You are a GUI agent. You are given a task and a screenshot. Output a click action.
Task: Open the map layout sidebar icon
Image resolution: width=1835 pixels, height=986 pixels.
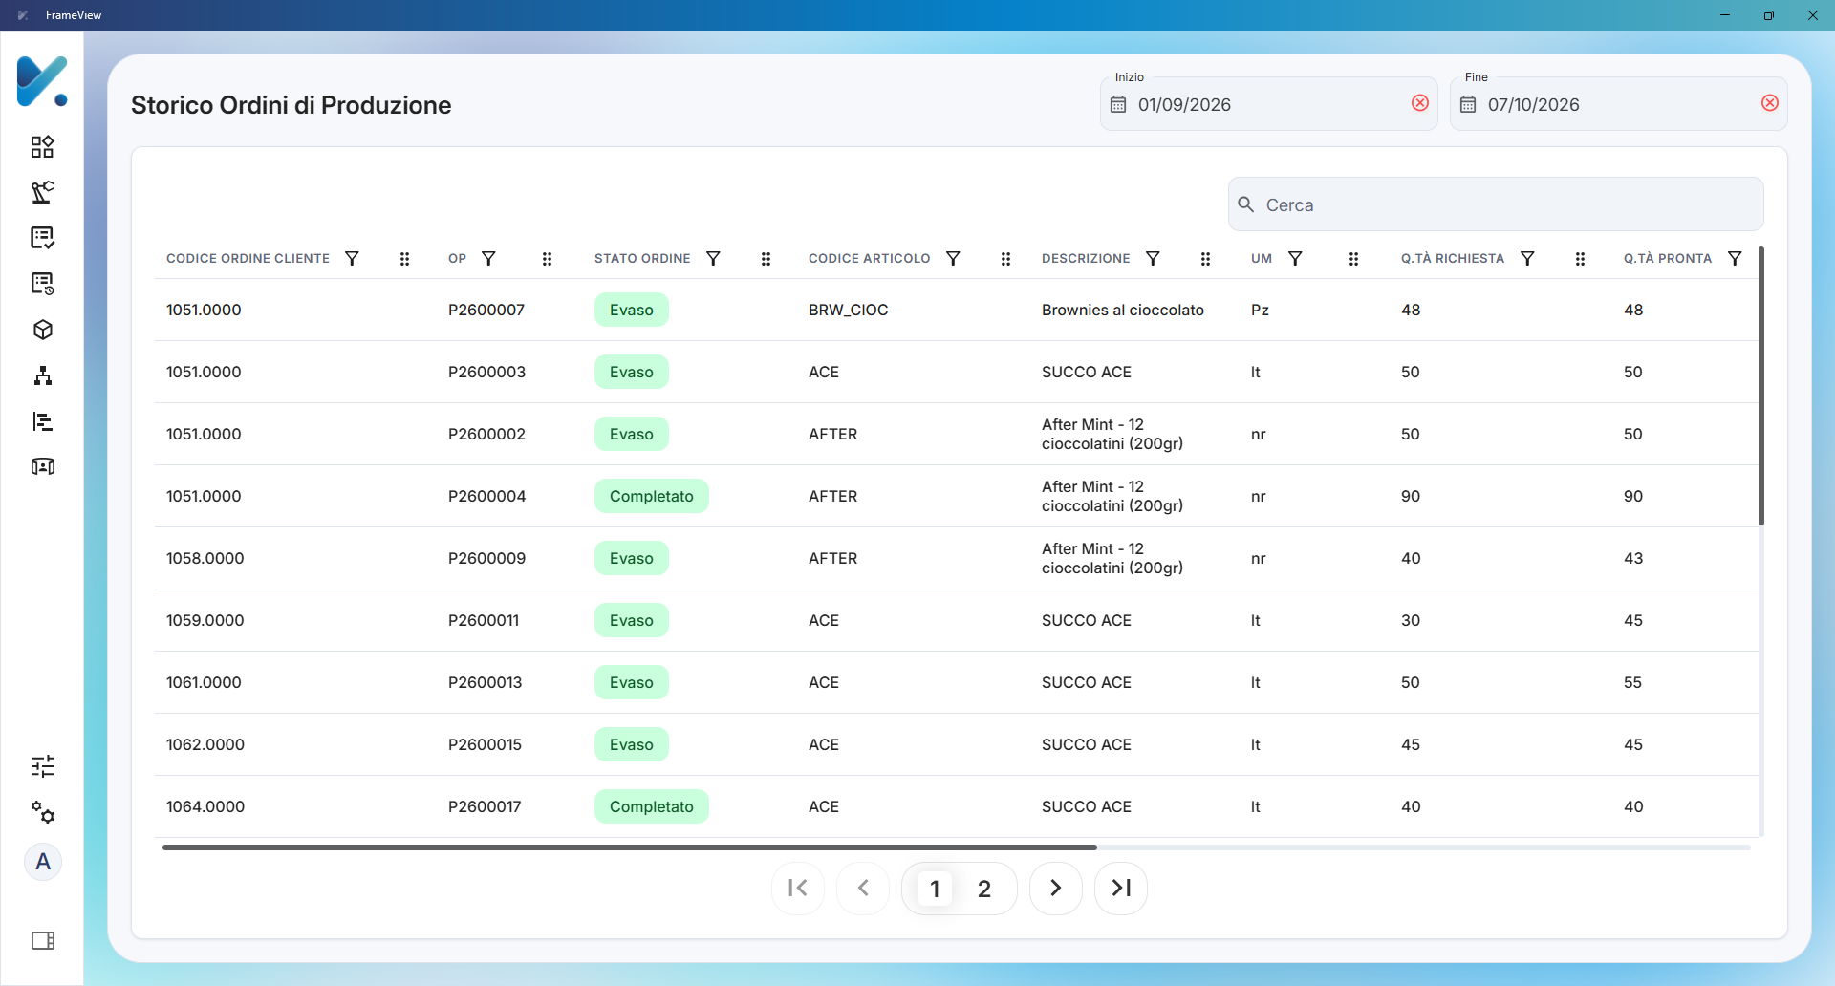42,466
